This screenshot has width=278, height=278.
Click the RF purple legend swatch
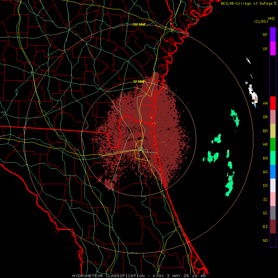coord(273,35)
